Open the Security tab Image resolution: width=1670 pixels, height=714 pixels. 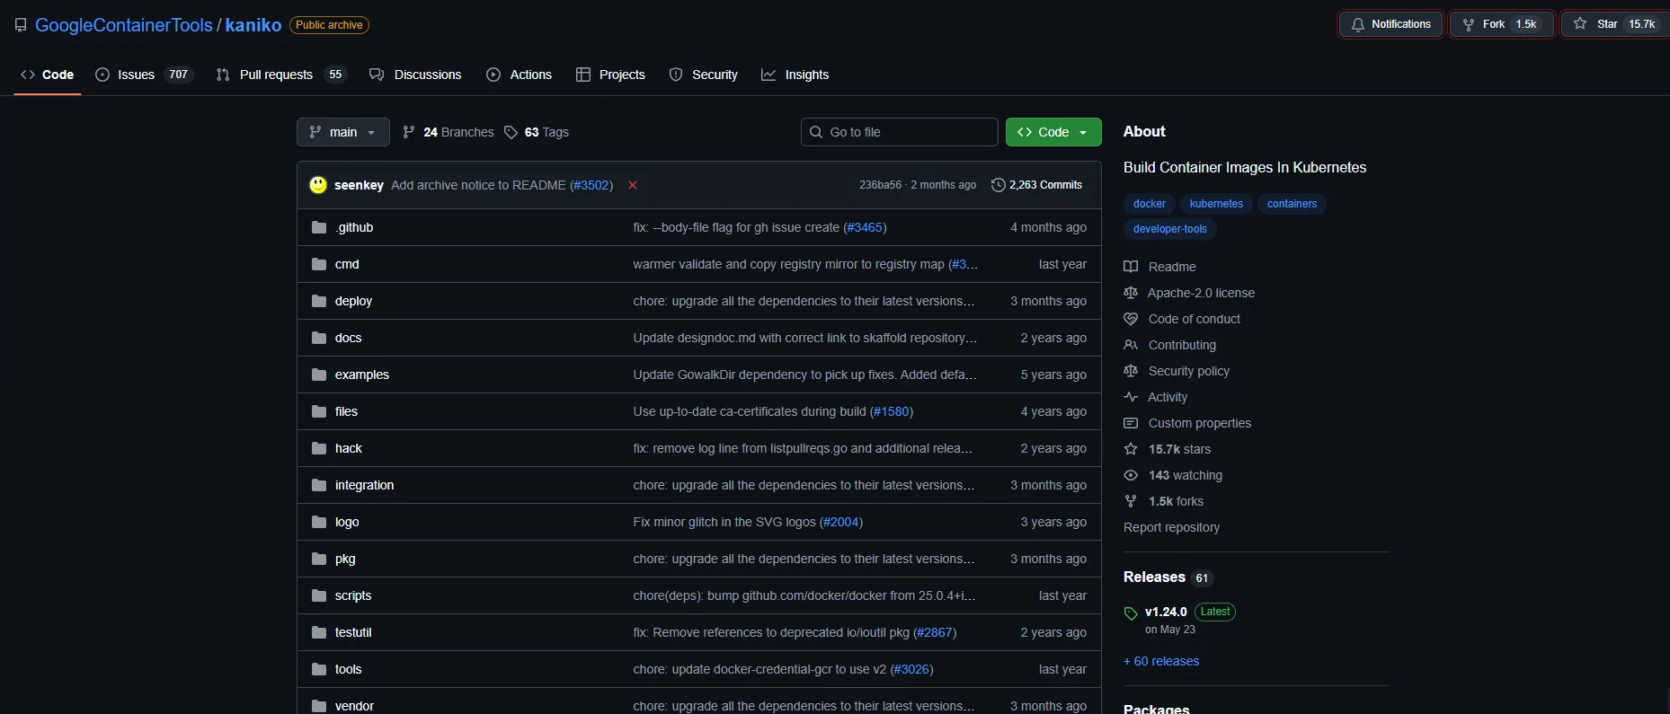click(x=704, y=75)
